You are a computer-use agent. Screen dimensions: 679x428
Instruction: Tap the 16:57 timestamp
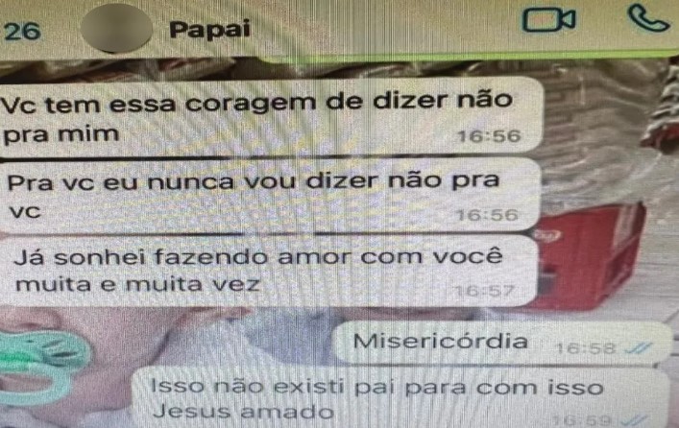(484, 291)
